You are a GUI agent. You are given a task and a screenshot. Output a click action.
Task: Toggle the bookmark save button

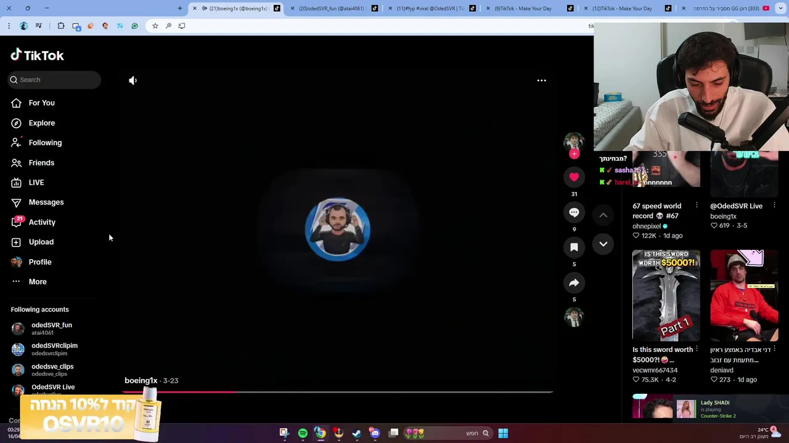pyautogui.click(x=574, y=247)
